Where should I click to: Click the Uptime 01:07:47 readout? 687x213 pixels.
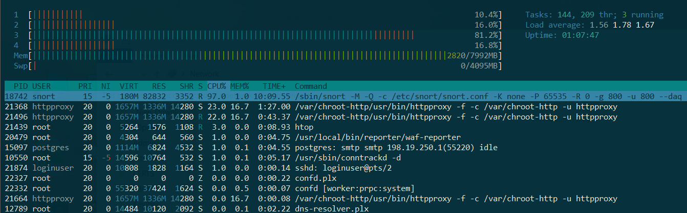pyautogui.click(x=562, y=35)
